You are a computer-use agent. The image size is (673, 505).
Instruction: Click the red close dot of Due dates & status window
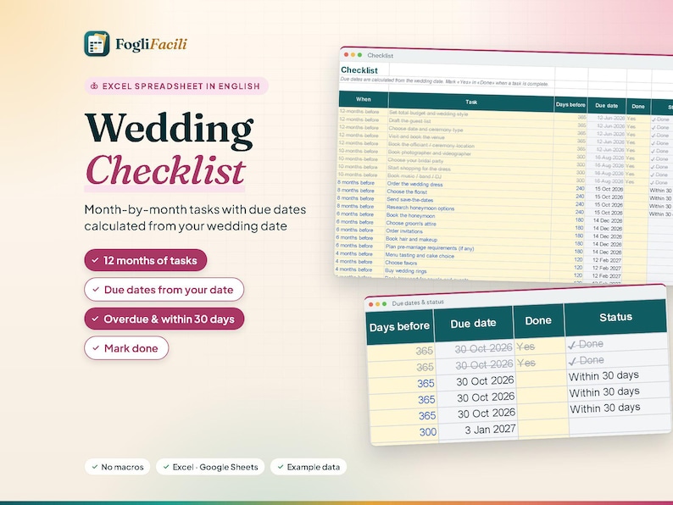click(371, 304)
